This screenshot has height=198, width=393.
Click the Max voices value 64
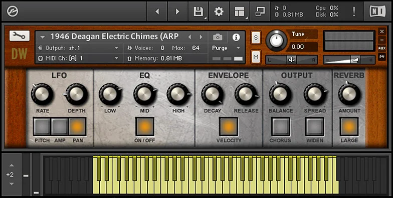pos(195,48)
